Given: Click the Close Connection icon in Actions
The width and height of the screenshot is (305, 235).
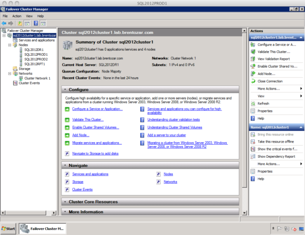Looking at the screenshot, I should 253,81.
